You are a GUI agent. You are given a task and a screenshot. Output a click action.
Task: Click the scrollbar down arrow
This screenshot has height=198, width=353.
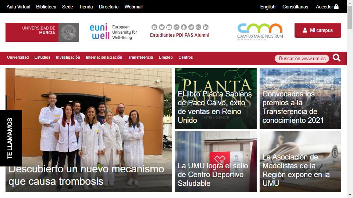coord(350,195)
